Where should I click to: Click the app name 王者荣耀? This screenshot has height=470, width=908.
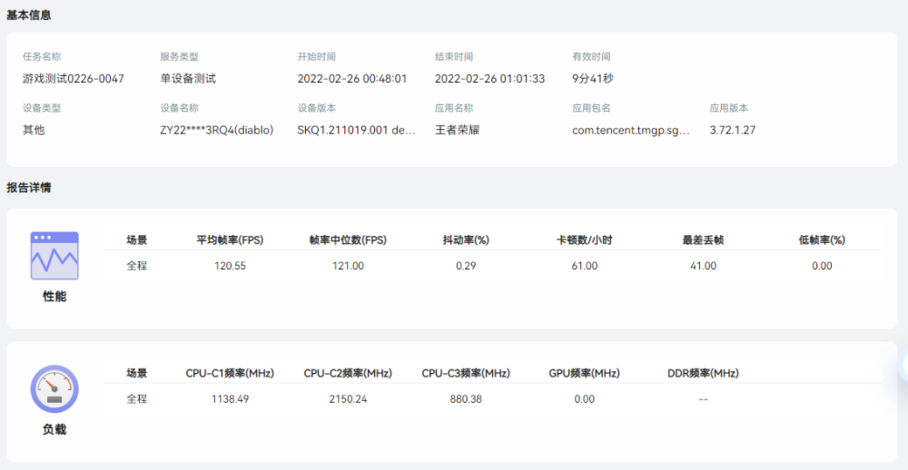coord(458,131)
